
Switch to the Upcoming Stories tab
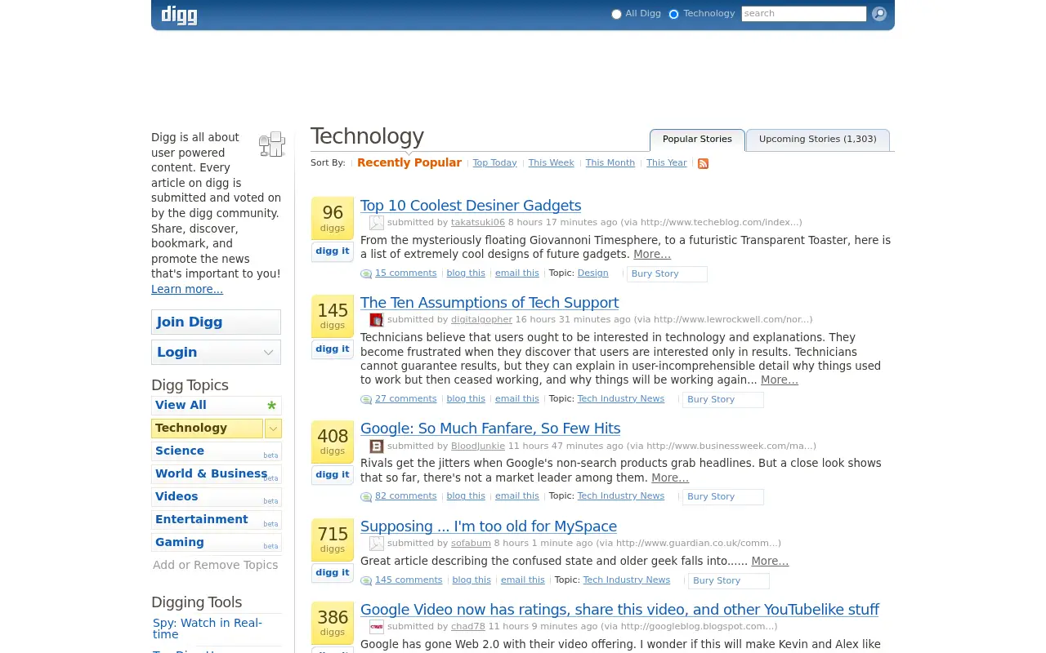[818, 140]
